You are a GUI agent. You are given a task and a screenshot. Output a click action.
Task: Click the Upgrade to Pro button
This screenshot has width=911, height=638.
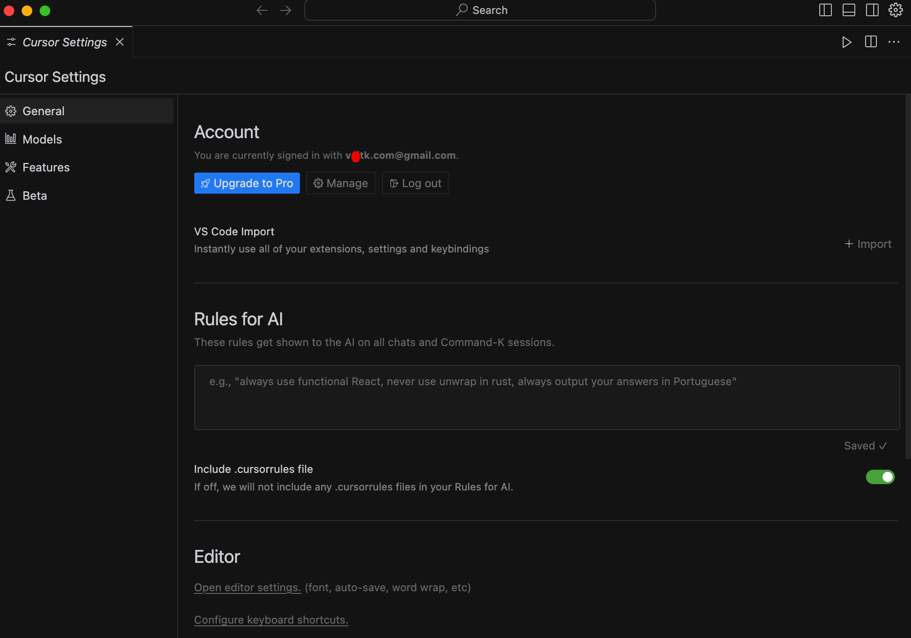[x=247, y=183]
